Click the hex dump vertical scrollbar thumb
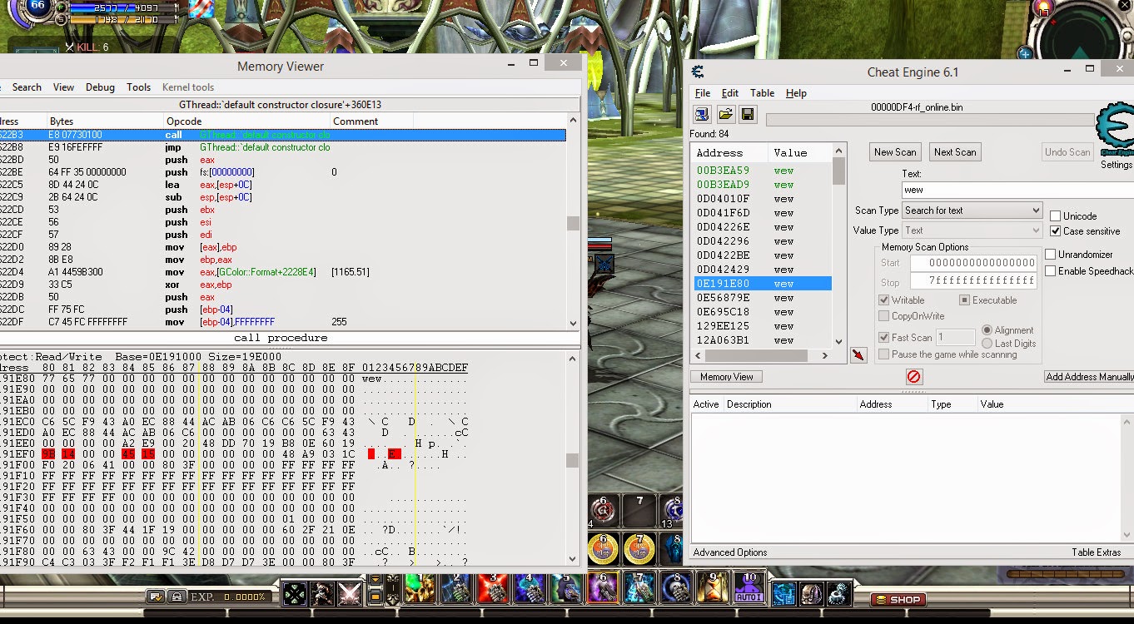Screen dimensions: 1134x624 (572, 460)
